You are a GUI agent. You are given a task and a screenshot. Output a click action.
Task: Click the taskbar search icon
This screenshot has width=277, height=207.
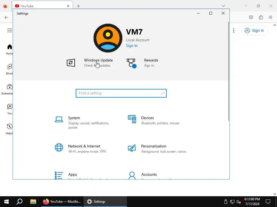pyautogui.click(x=19, y=202)
